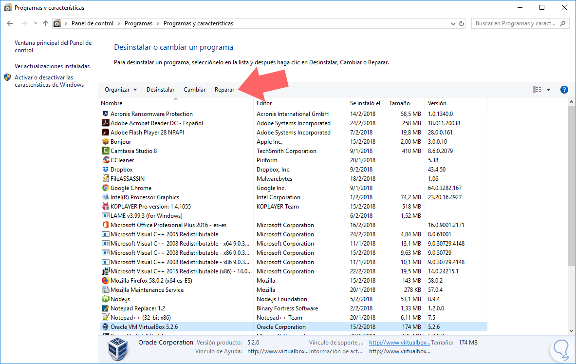Click the scrollbar up arrow
This screenshot has width=576, height=364.
point(571,102)
